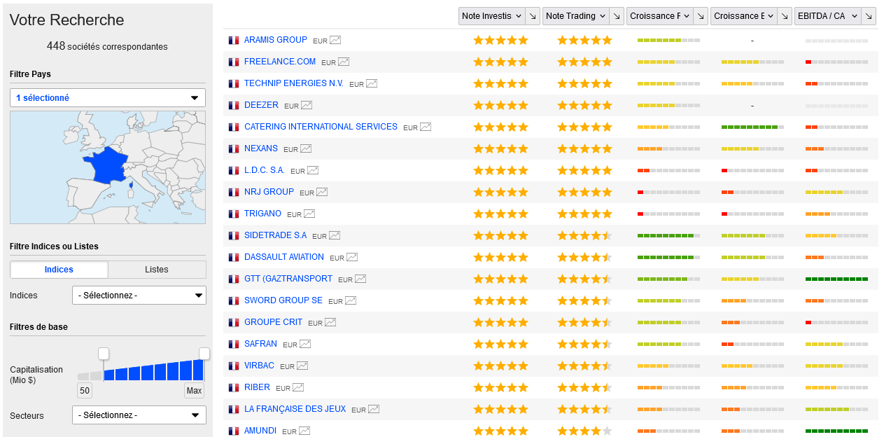Open the LA FRANÇAISE DES JEUX link
884x437 pixels.
pyautogui.click(x=295, y=409)
